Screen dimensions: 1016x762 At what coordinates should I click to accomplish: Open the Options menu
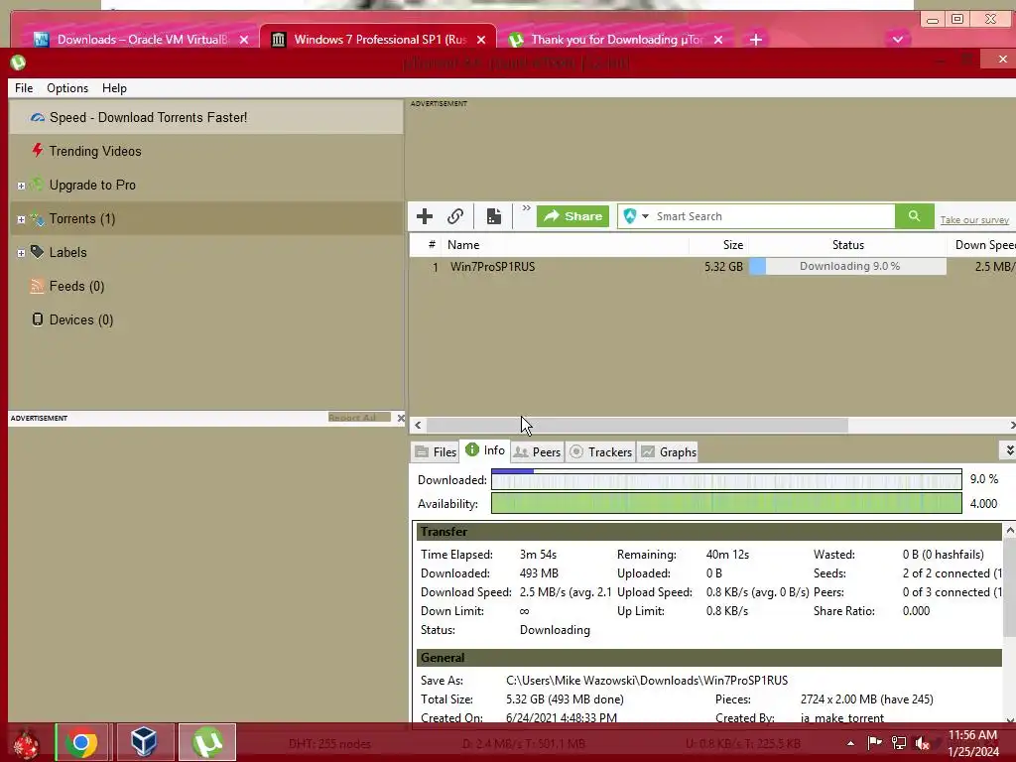[x=67, y=88]
